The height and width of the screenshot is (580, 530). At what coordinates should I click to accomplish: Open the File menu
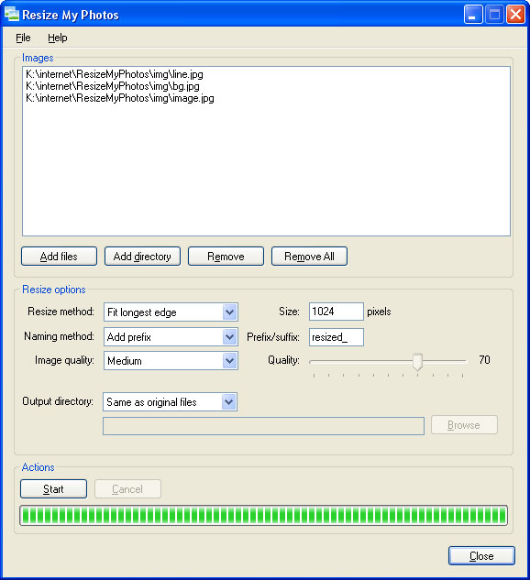[x=23, y=38]
